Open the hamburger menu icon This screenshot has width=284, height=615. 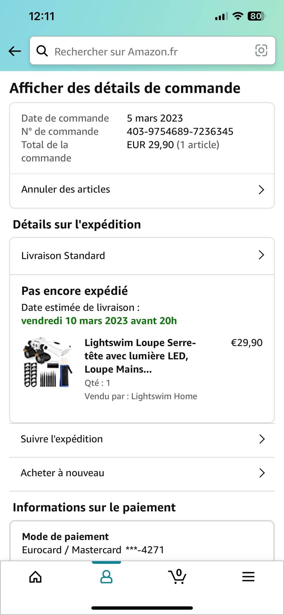tap(248, 577)
